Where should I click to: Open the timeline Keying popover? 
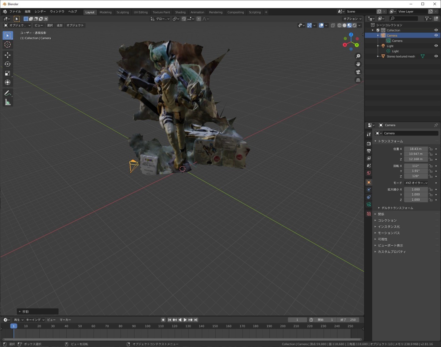pyautogui.click(x=35, y=320)
